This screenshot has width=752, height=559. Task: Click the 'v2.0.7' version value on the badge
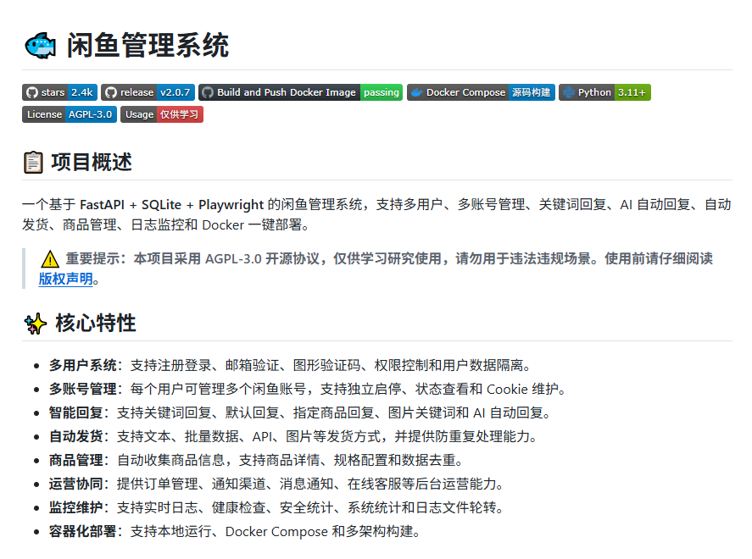[175, 92]
